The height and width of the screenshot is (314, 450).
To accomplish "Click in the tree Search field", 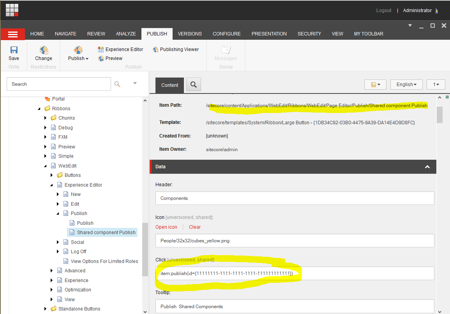I will (x=59, y=84).
